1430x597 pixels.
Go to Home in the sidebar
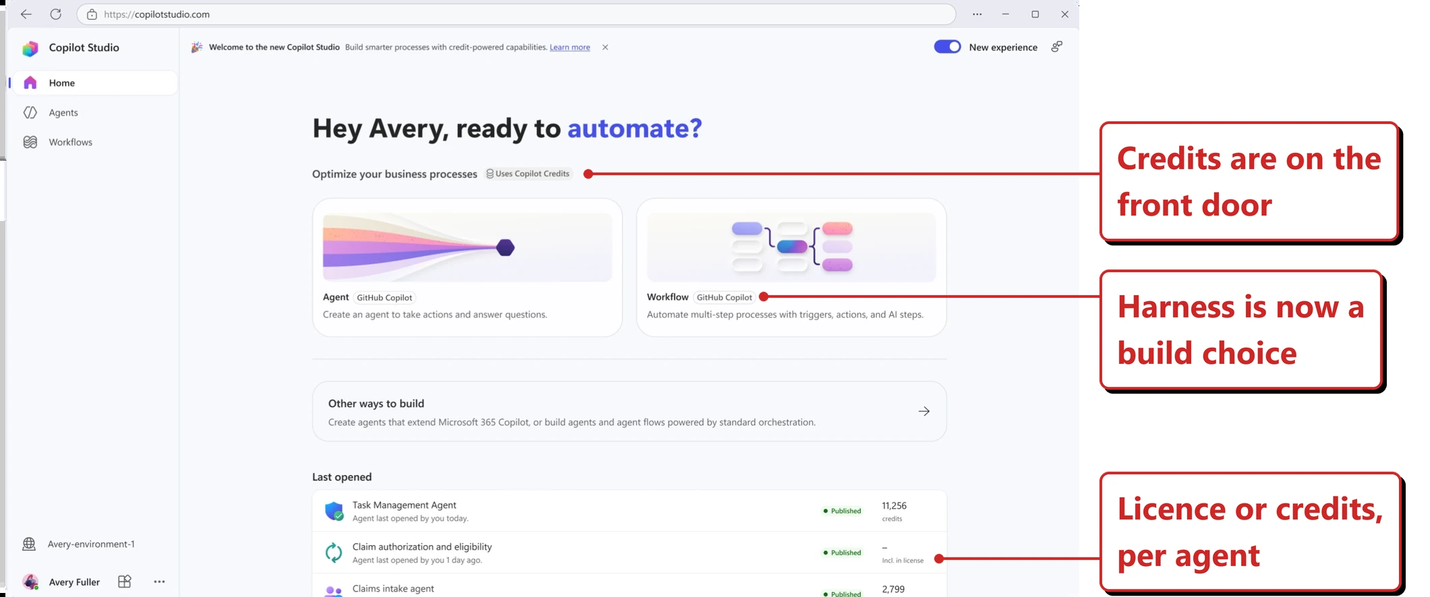(x=95, y=83)
